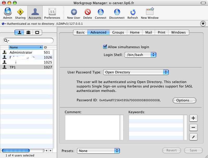
Task: Click the Options... button
Action: click(184, 100)
